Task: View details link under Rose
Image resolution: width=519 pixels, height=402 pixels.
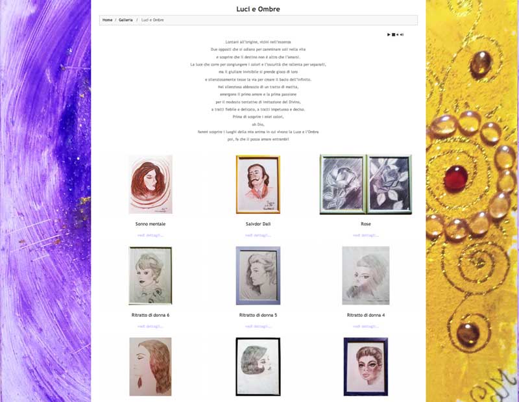Action: click(x=366, y=235)
